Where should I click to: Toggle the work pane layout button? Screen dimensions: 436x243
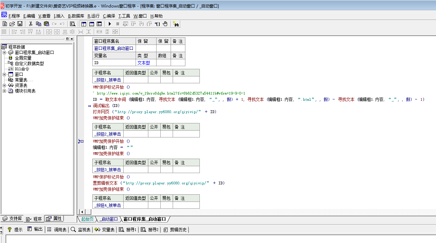(83, 24)
